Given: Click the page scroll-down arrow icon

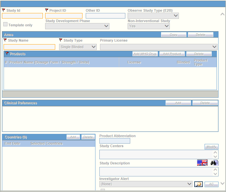Looking at the screenshot, I should click(222, 183).
